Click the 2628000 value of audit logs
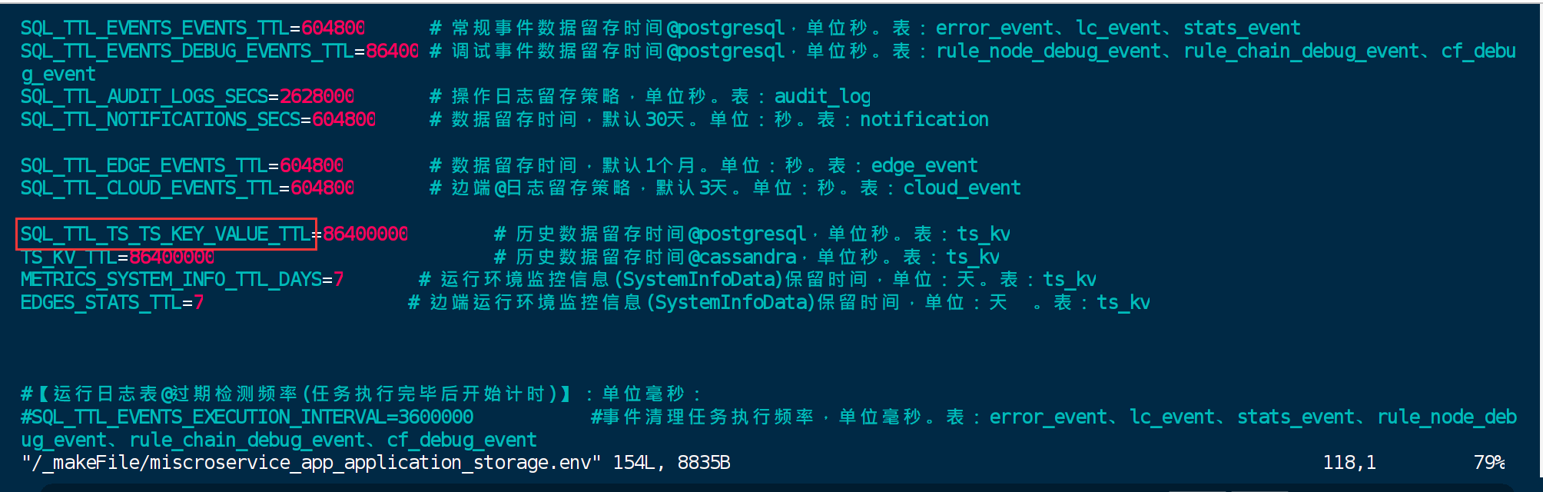1543x492 pixels. [x=317, y=97]
